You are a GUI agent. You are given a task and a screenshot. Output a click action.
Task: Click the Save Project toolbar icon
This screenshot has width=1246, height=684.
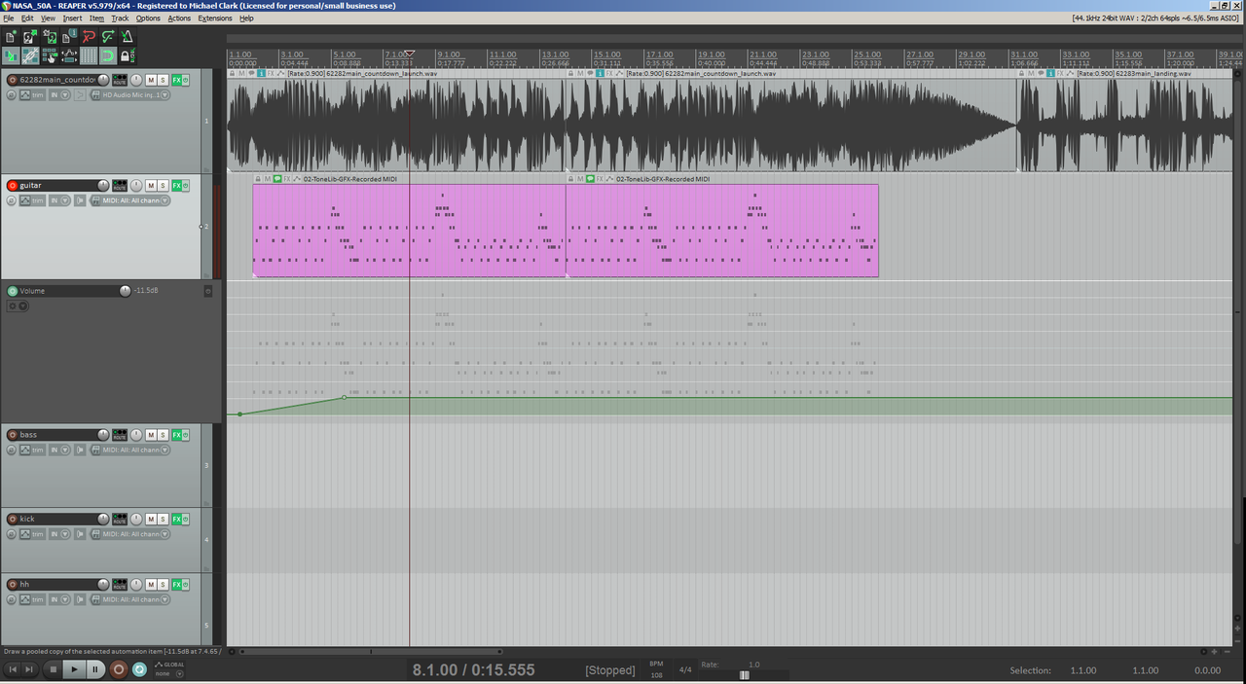[x=50, y=37]
